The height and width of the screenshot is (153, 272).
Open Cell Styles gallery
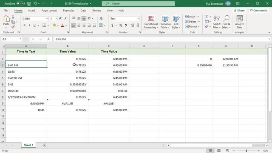176,22
